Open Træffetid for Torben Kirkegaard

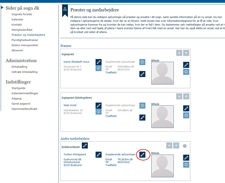click(111, 165)
